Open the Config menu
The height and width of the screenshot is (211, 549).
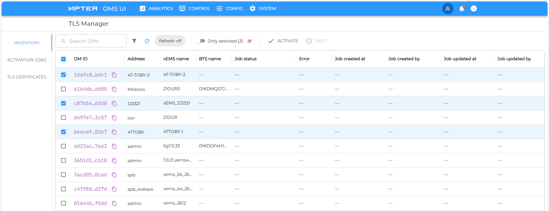[230, 9]
